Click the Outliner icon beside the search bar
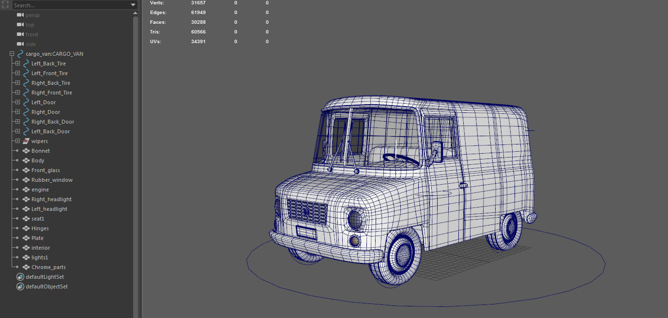The width and height of the screenshot is (668, 318). [x=5, y=4]
